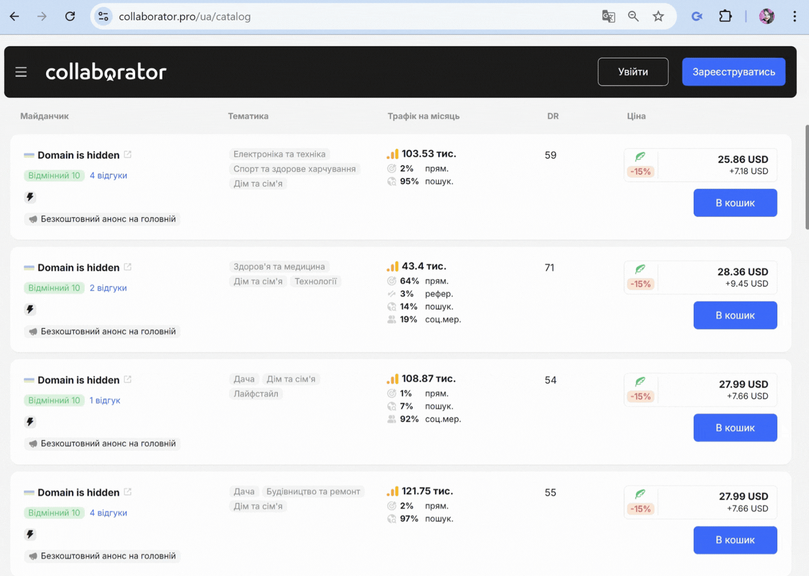Screen dimensions: 809x576
Task: Add the 28.36 USD listing to cart
Action: 735,315
